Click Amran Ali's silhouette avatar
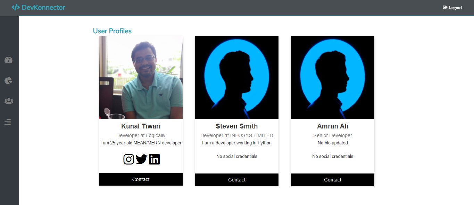Image resolution: width=474 pixels, height=205 pixels. tap(332, 77)
